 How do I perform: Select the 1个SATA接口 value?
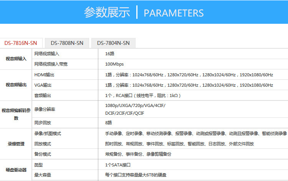click(118, 165)
